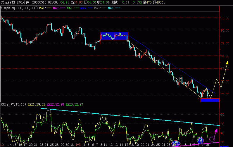Click the turnover reading 额40361
The image size is (233, 147).
pyautogui.click(x=159, y=2)
